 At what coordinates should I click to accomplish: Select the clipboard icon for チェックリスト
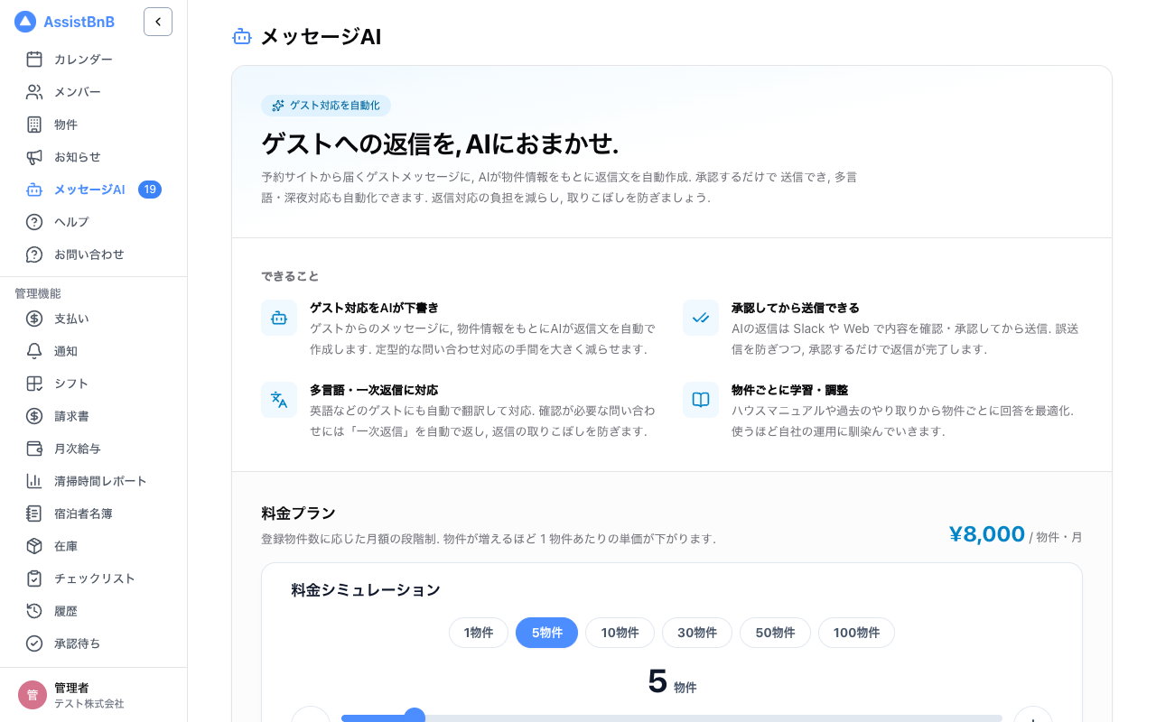[34, 579]
